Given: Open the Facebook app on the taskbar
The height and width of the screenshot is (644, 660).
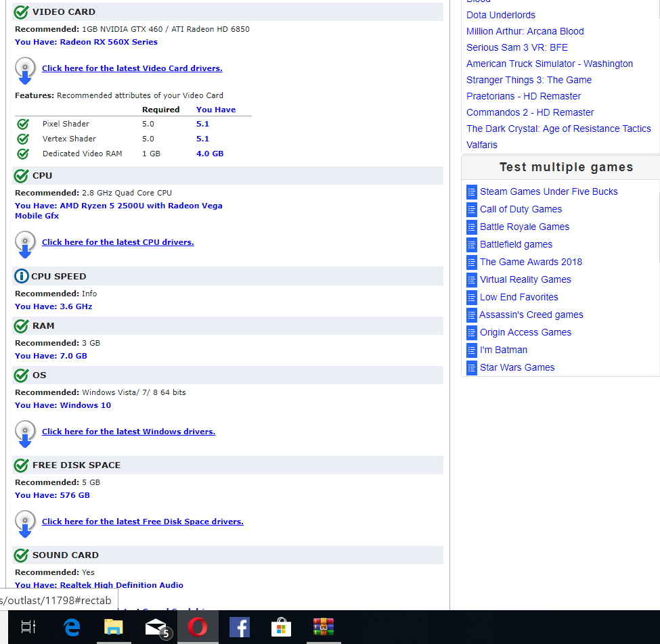Looking at the screenshot, I should 240,627.
